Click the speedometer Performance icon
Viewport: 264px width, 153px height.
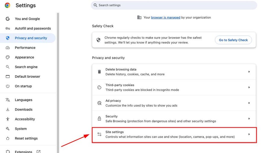pyautogui.click(x=8, y=48)
